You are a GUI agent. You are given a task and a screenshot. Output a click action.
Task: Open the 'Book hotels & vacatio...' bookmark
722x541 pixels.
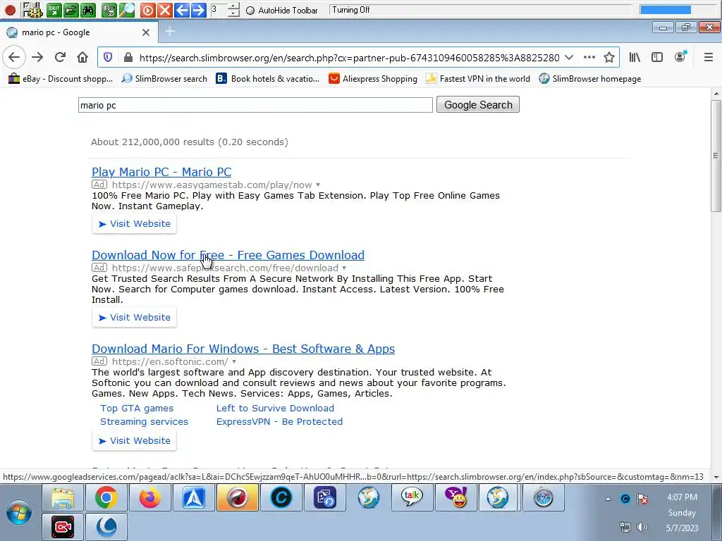click(267, 79)
